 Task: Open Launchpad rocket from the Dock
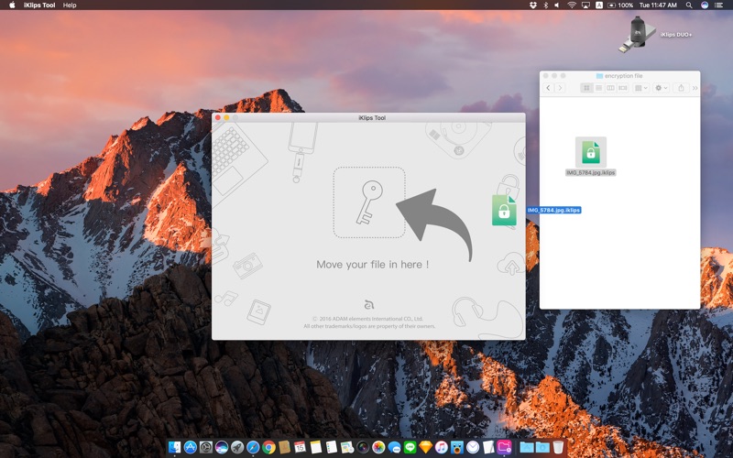coord(237,447)
